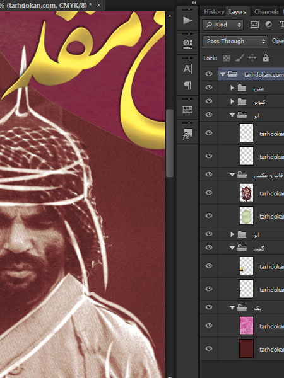Select the dark red layer thumbnail
This screenshot has height=378, width=284.
[246, 348]
